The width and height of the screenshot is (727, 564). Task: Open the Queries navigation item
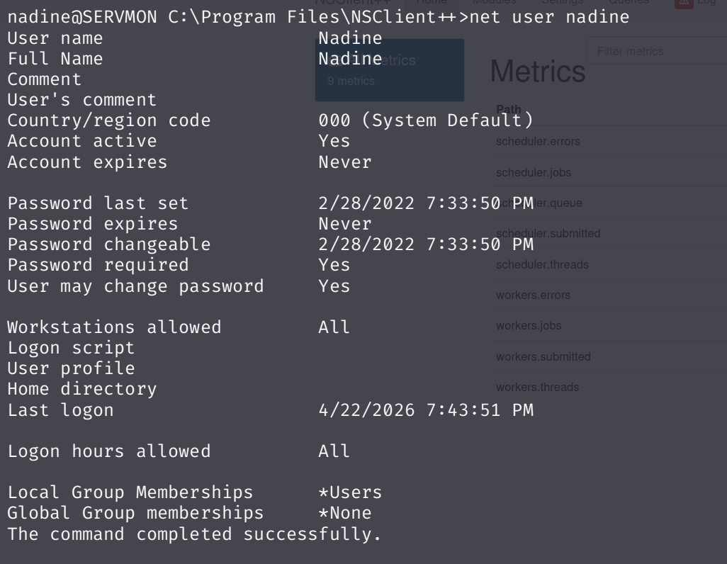(623, 2)
